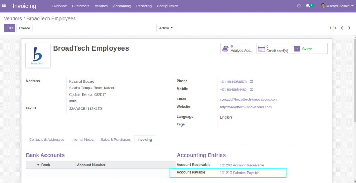This screenshot has height=183, width=356.
Task: Go back to Vendors breadcrumb
Action: click(13, 18)
